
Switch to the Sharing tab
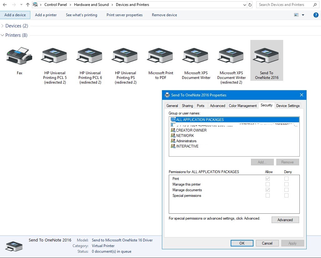click(x=187, y=106)
